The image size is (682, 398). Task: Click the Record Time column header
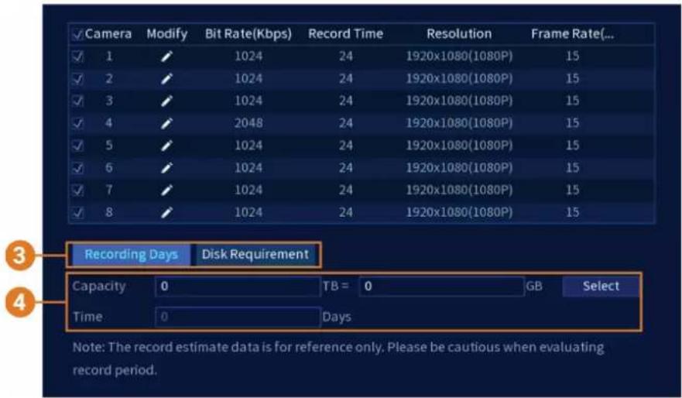pyautogui.click(x=346, y=34)
